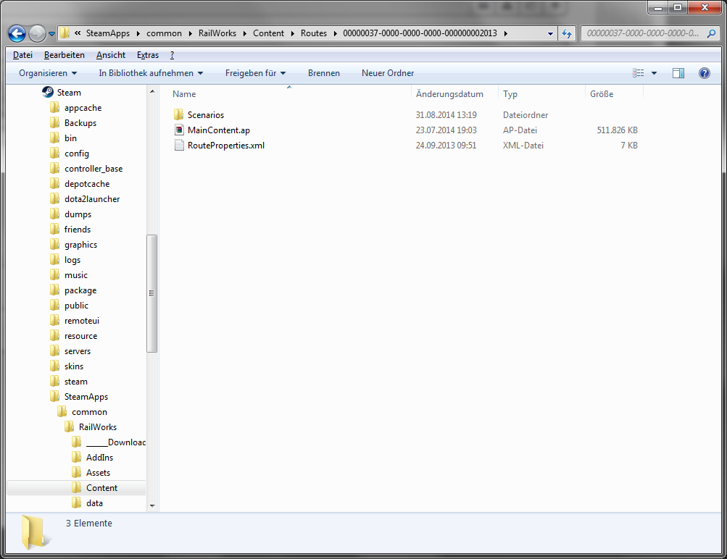
Task: Select the graphics folder icon in the tree
Action: point(54,245)
